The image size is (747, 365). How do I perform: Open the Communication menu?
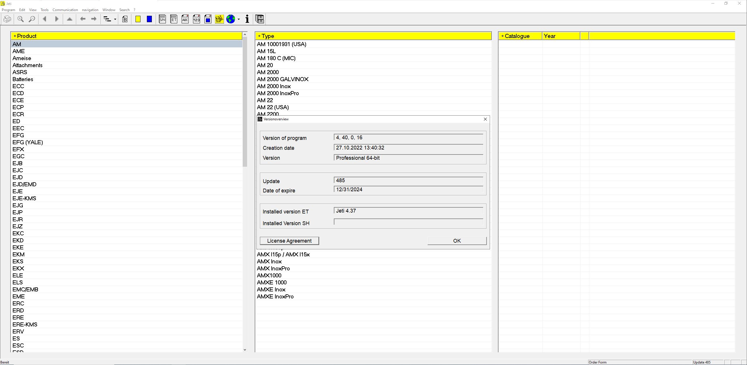[65, 10]
